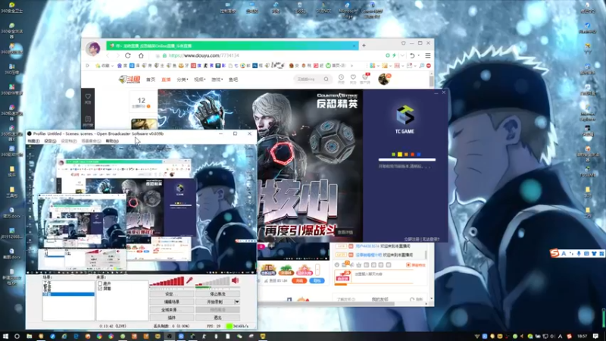The height and width of the screenshot is (341, 606).
Task: Select the highlighted scene in OBS scenes list
Action: (x=68, y=294)
